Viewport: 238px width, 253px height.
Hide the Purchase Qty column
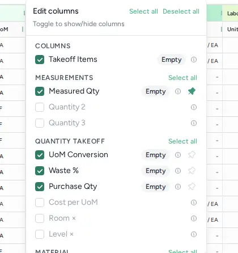tap(40, 187)
